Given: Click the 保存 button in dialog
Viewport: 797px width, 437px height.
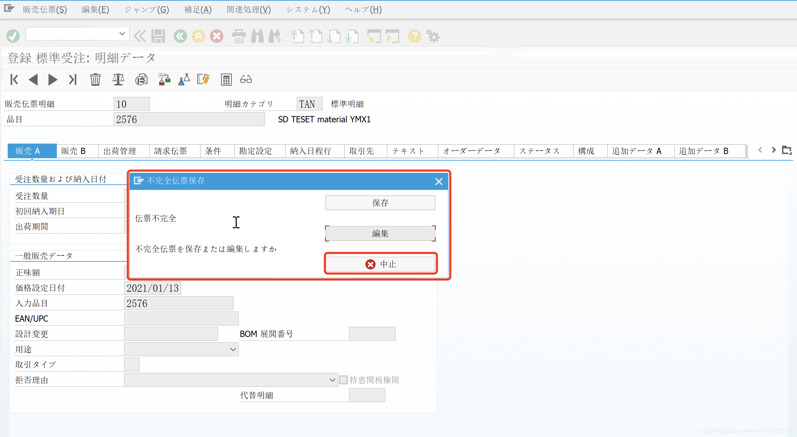Looking at the screenshot, I should (x=380, y=203).
